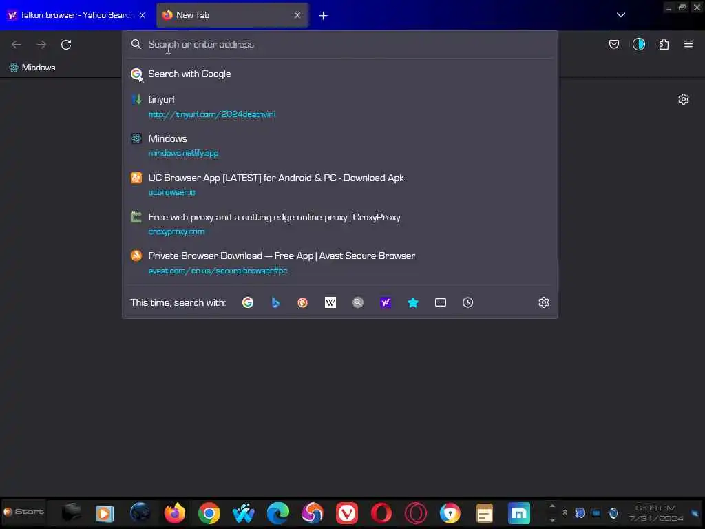Go forward to next page
Screen dimensions: 705x529
(41, 45)
